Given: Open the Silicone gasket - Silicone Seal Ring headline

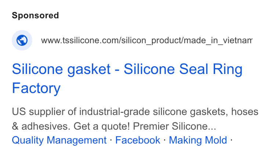Looking at the screenshot, I should click(x=127, y=79).
